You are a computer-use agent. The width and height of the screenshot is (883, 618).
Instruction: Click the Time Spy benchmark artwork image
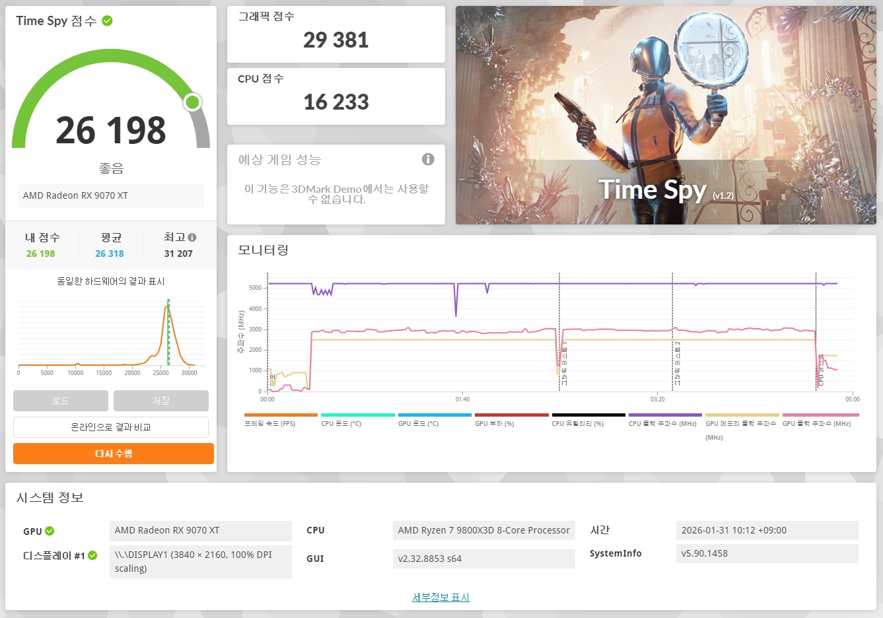(x=666, y=116)
